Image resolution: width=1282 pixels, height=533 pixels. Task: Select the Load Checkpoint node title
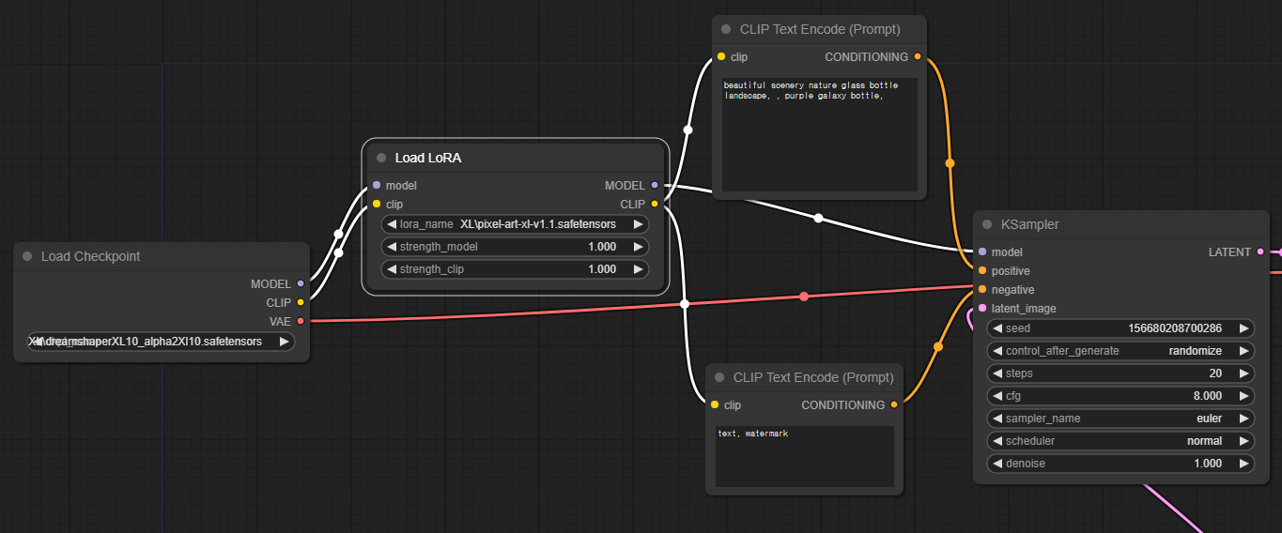[91, 256]
